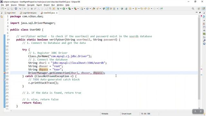Image resolution: width=206 pixels, height=116 pixels.
Task: Minimize the editor area
Action: point(197,12)
